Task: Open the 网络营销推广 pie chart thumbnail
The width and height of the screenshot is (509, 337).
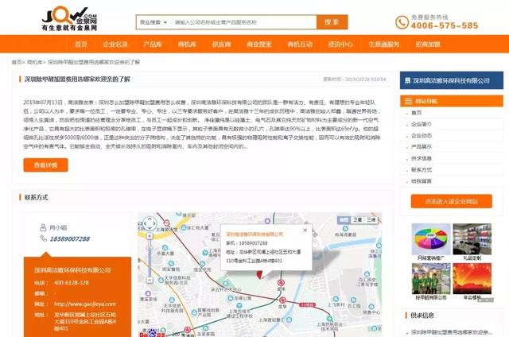Action: 431,239
